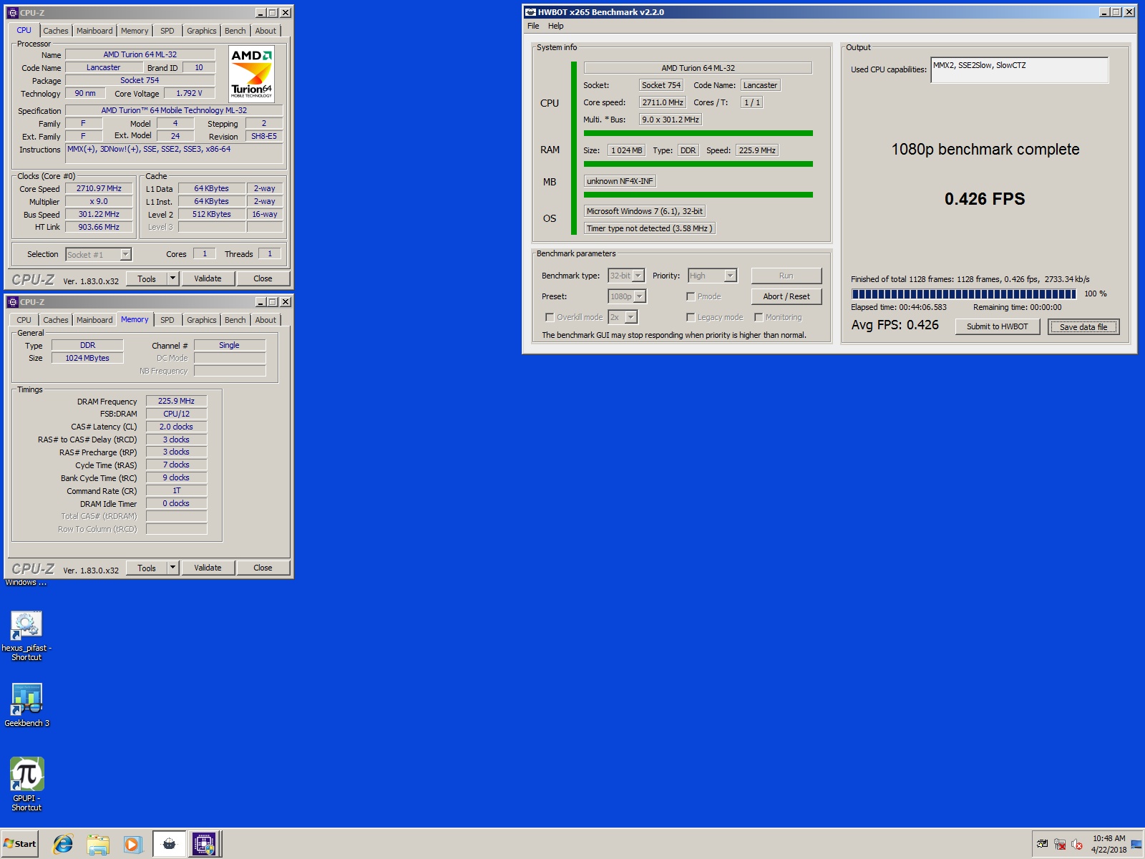
Task: Click the network tray icon
Action: 1060,844
